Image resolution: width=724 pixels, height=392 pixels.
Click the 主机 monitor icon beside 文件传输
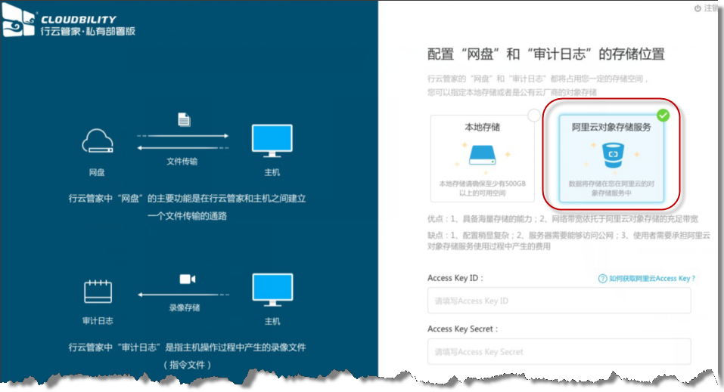coord(272,140)
